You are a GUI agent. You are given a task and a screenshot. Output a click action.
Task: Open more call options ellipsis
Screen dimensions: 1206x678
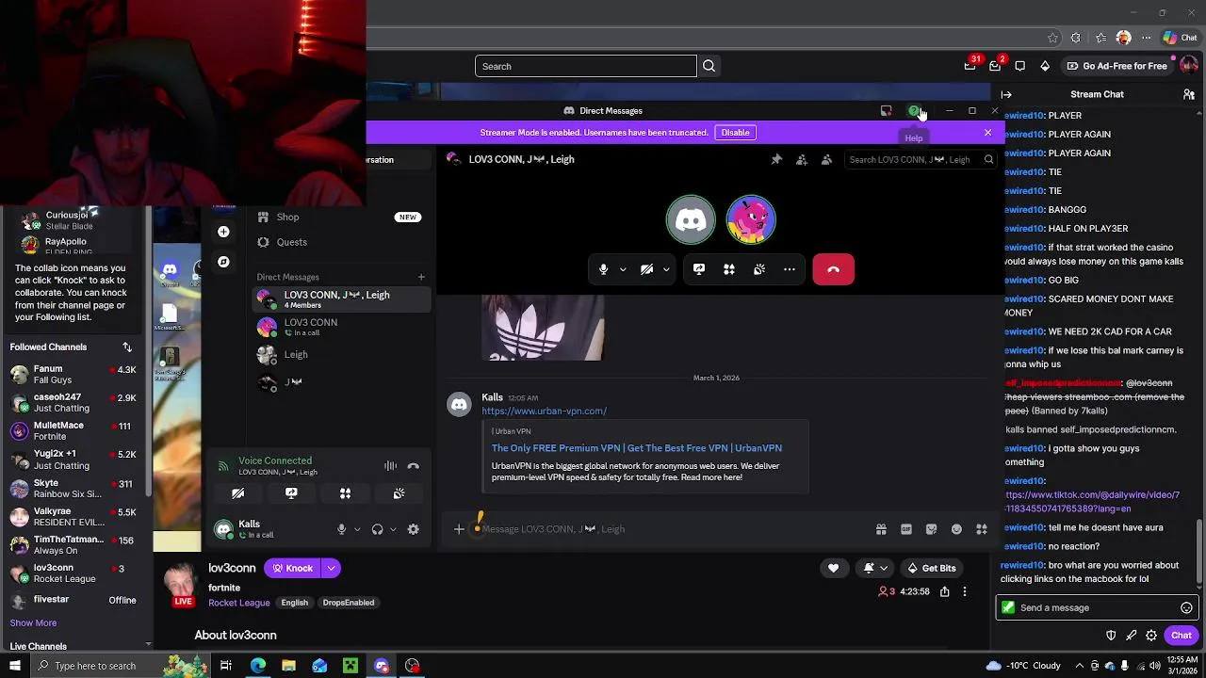tap(790, 269)
